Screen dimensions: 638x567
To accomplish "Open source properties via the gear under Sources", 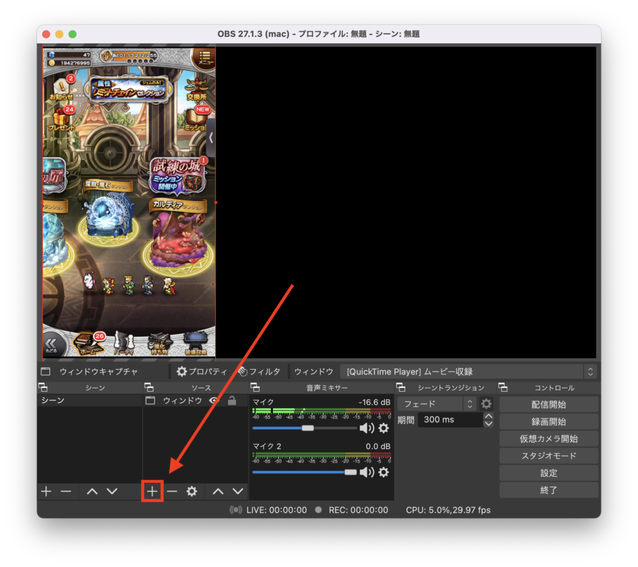I will tap(191, 491).
